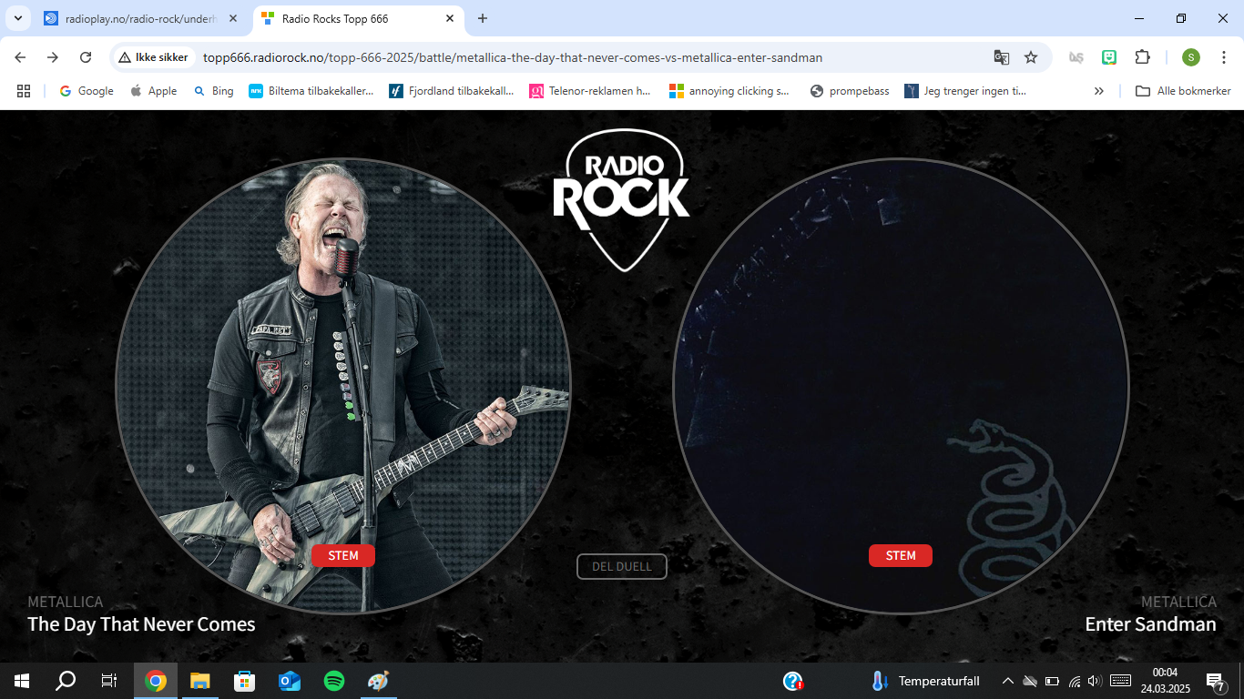Open the Google Translate page icon

click(x=1002, y=57)
